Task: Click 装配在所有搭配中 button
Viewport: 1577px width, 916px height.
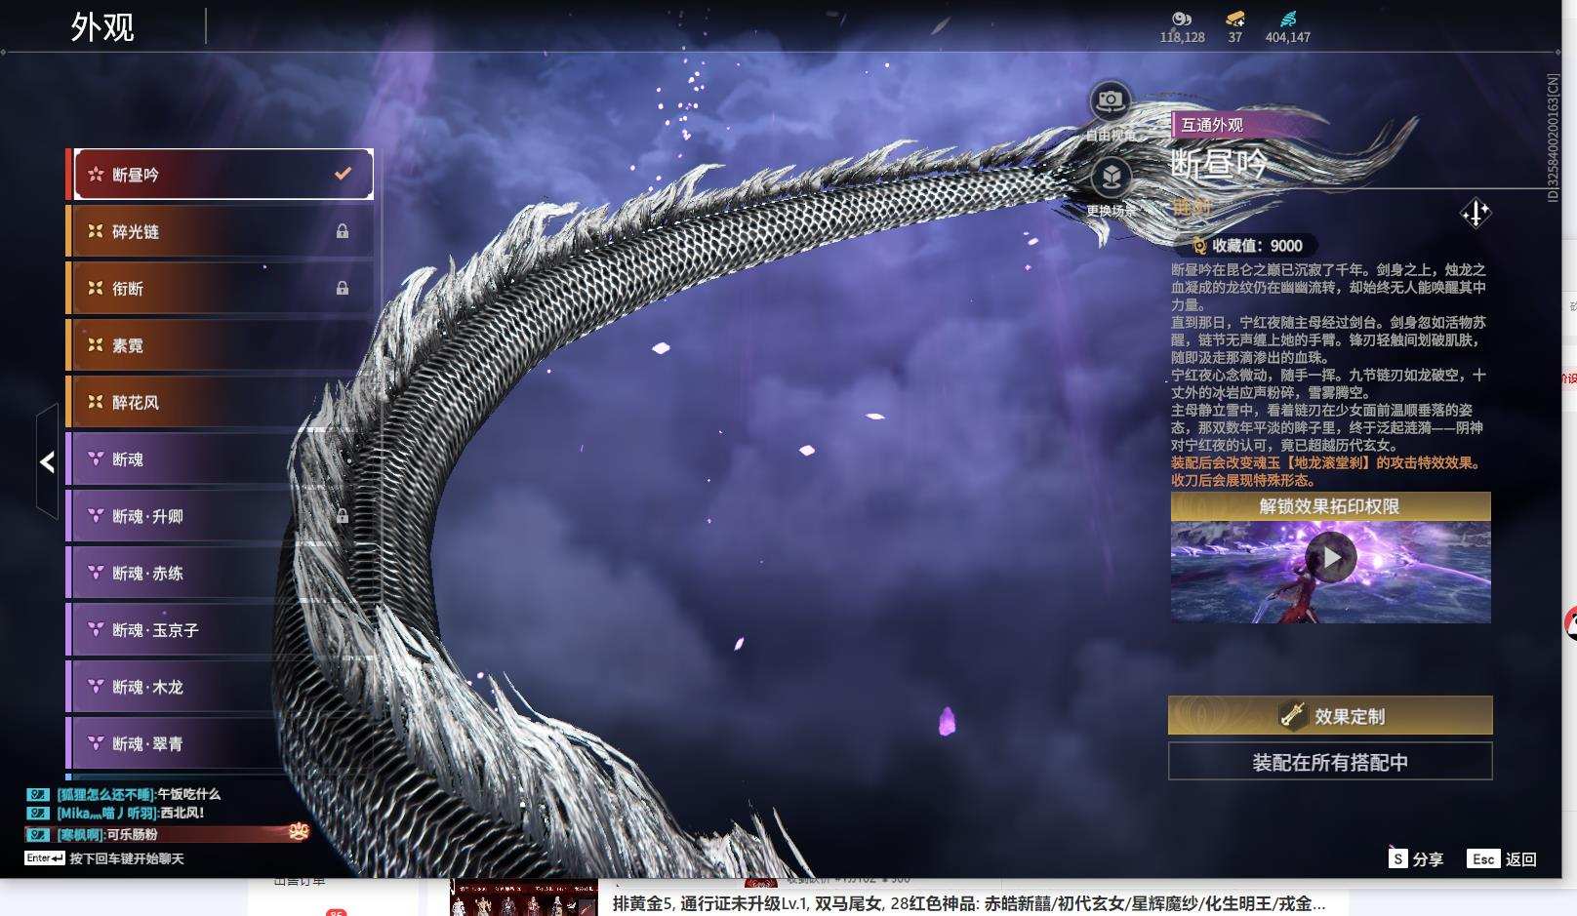Action: 1330,762
